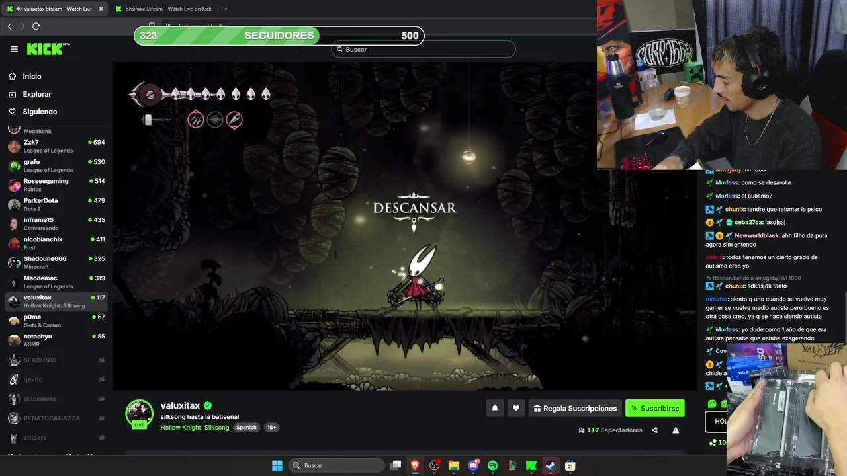Switch to valuxitax Stream browser tab

pos(54,9)
